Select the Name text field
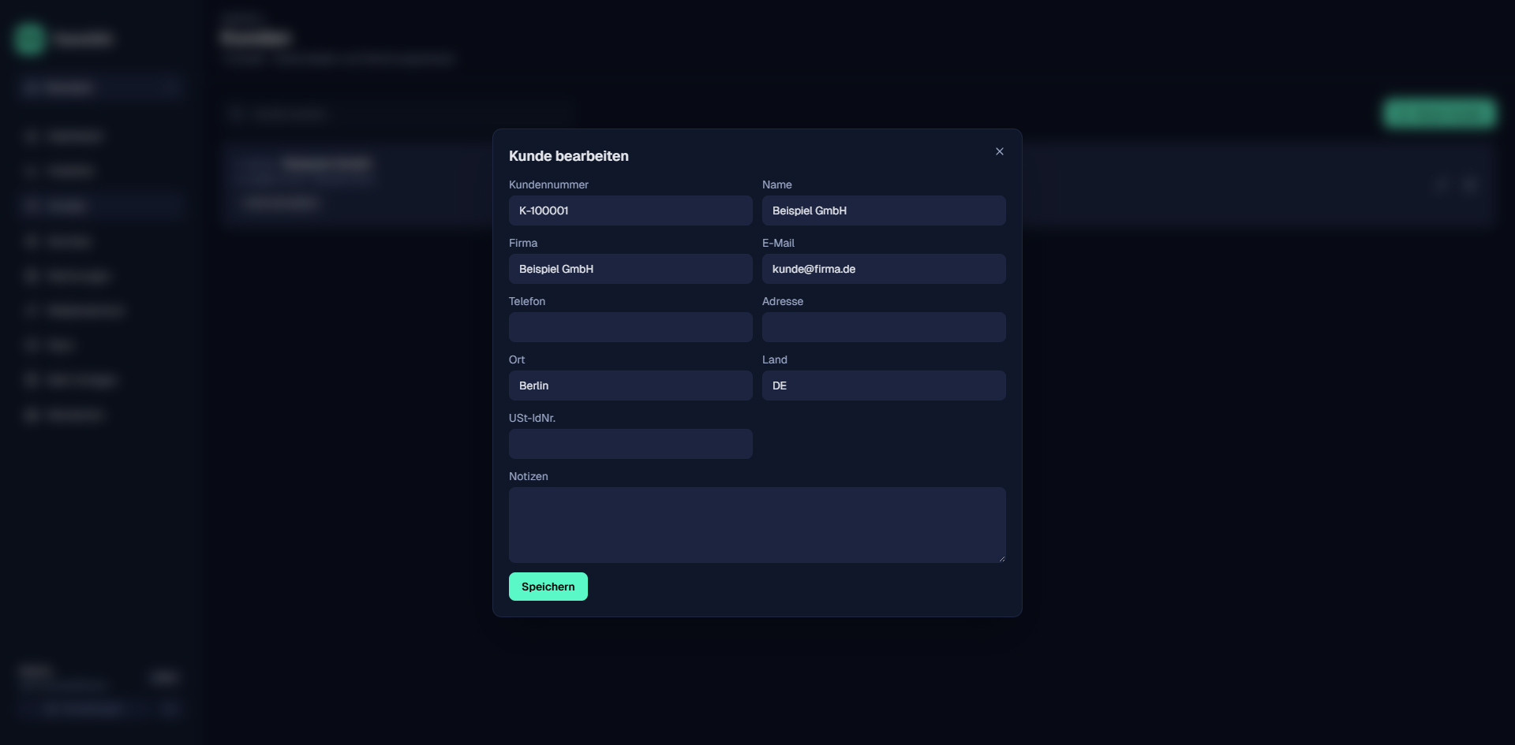This screenshot has height=745, width=1515. [x=883, y=210]
